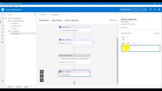
Task: Open the View menu
Action: click(x=9, y=6)
